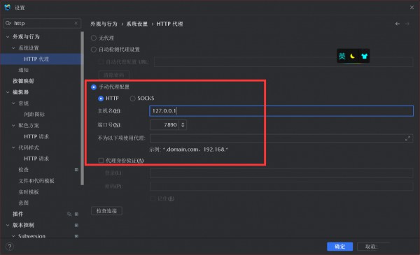Select 自动检测代理设置 radio option
This screenshot has width=420, height=255.
coord(94,50)
